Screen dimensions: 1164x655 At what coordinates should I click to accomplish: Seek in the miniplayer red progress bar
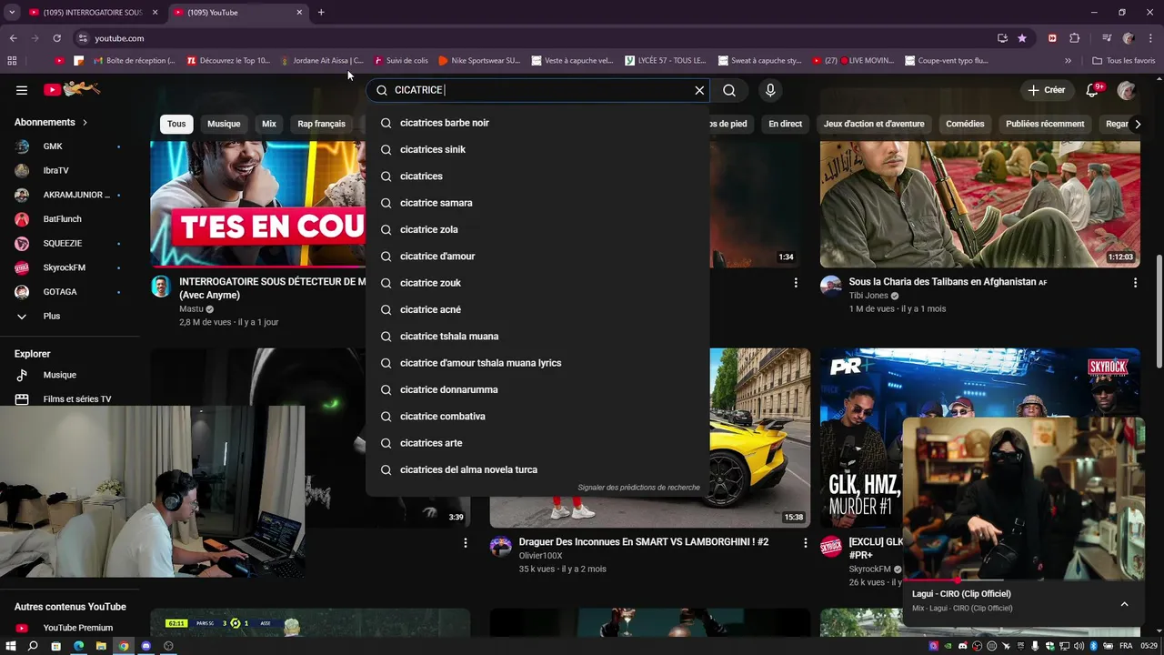[1023, 580]
